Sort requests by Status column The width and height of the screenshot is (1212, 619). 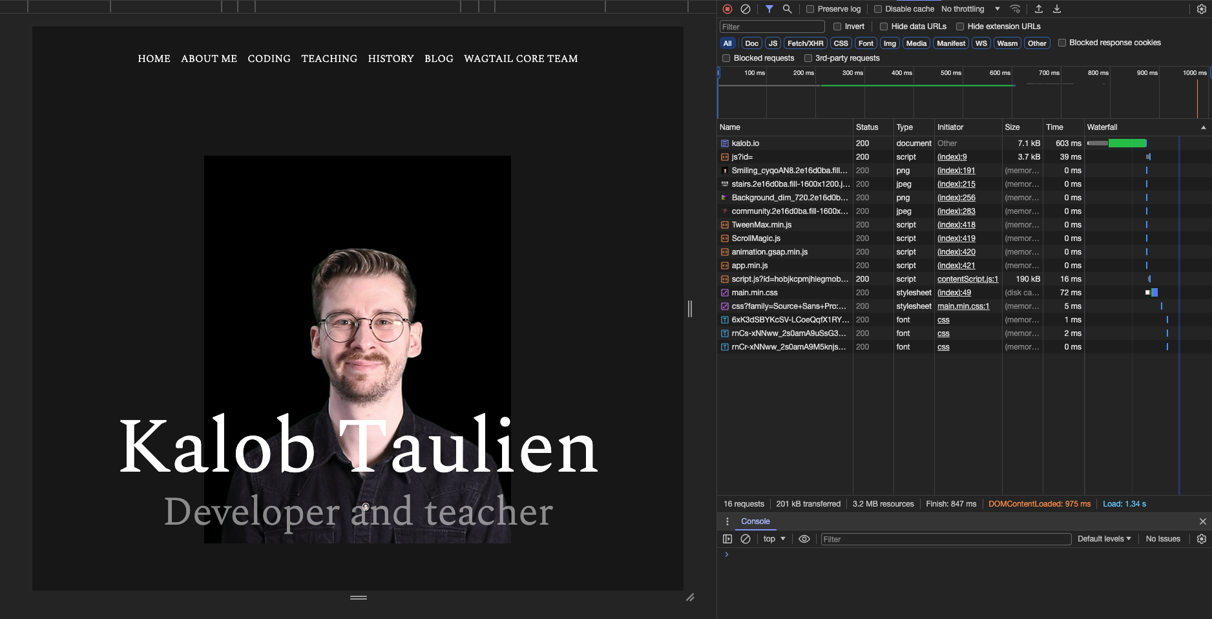873,127
